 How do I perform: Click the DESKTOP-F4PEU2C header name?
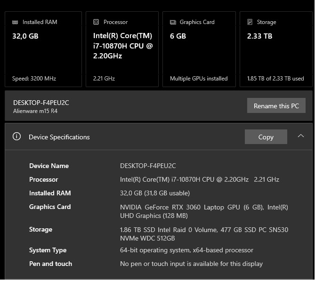[41, 103]
